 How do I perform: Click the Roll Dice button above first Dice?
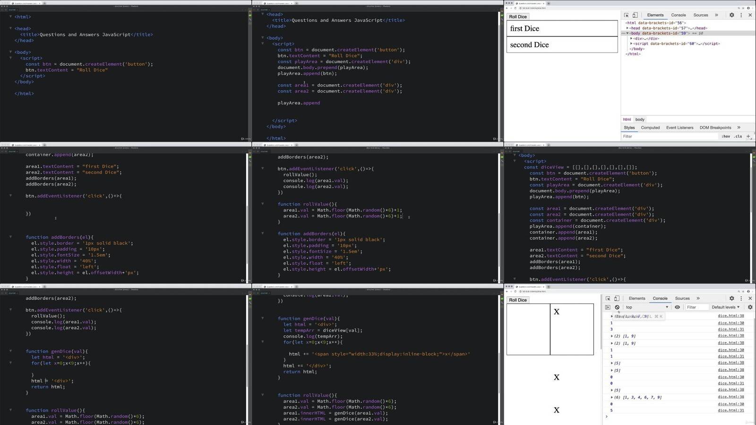point(518,17)
